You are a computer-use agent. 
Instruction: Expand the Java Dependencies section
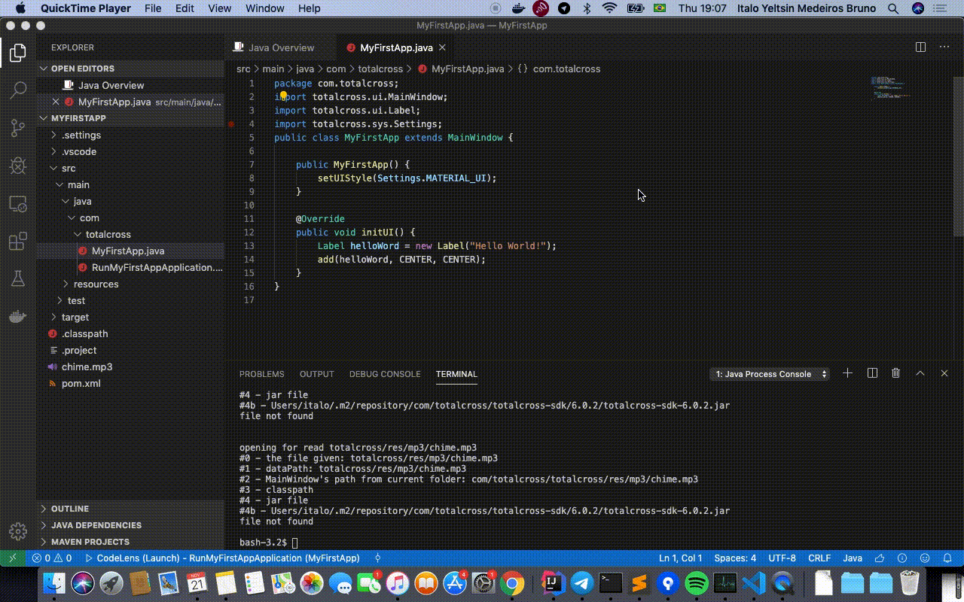[131, 525]
